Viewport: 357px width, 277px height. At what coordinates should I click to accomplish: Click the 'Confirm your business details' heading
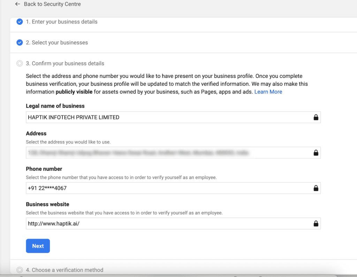click(x=65, y=63)
